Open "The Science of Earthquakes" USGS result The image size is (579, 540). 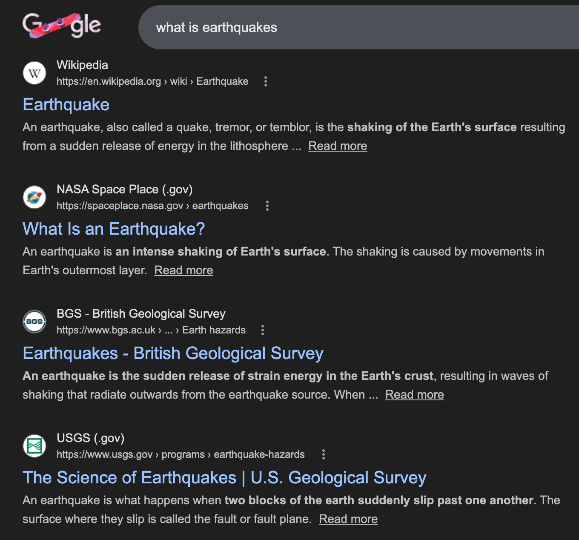tap(224, 478)
